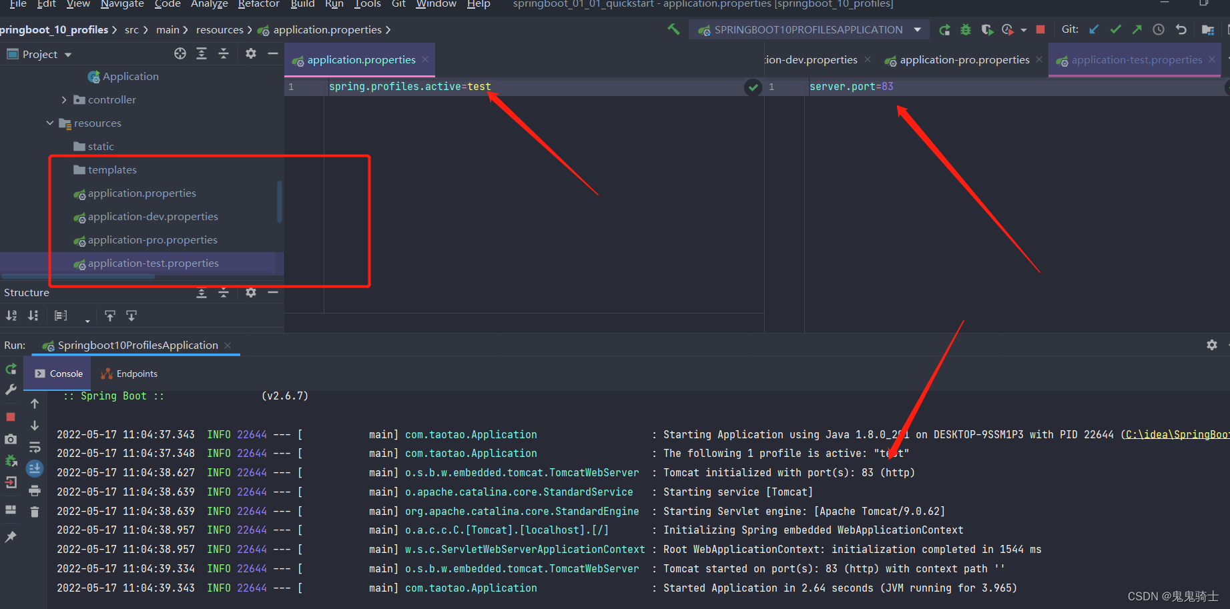Click Select Opened File target icon
The width and height of the screenshot is (1230, 609).
pos(180,53)
